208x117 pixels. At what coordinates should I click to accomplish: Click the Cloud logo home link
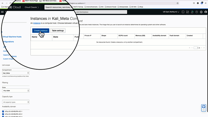click(x=15, y=7)
